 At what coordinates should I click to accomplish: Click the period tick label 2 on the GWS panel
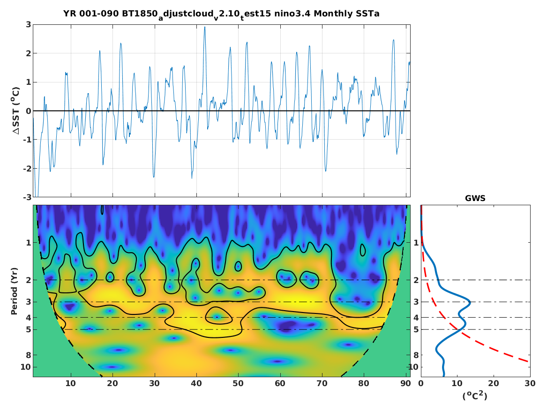(x=416, y=280)
